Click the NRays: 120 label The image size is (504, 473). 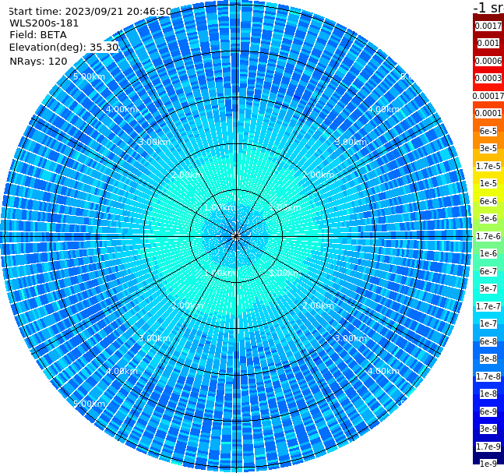pyautogui.click(x=38, y=61)
